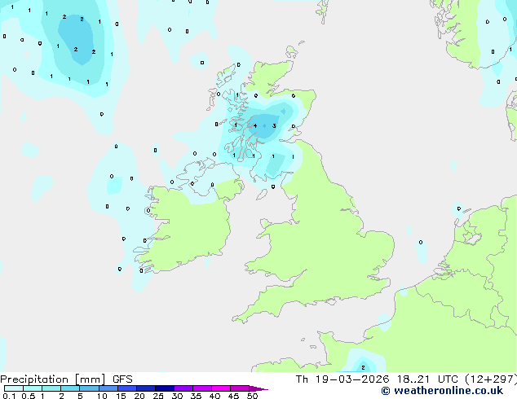
Task: Click the legend scale label '25'
Action: [x=158, y=396]
